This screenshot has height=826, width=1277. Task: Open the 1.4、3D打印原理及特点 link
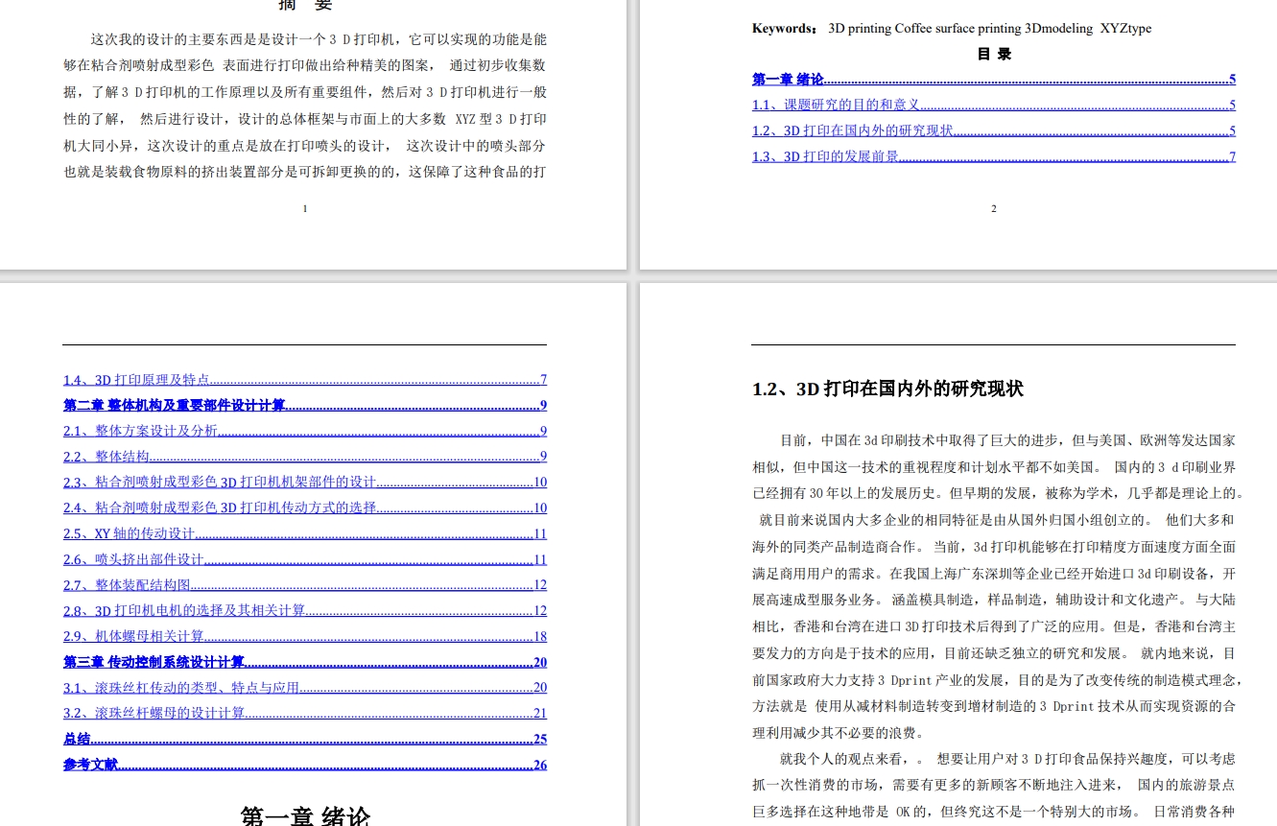tap(305, 380)
